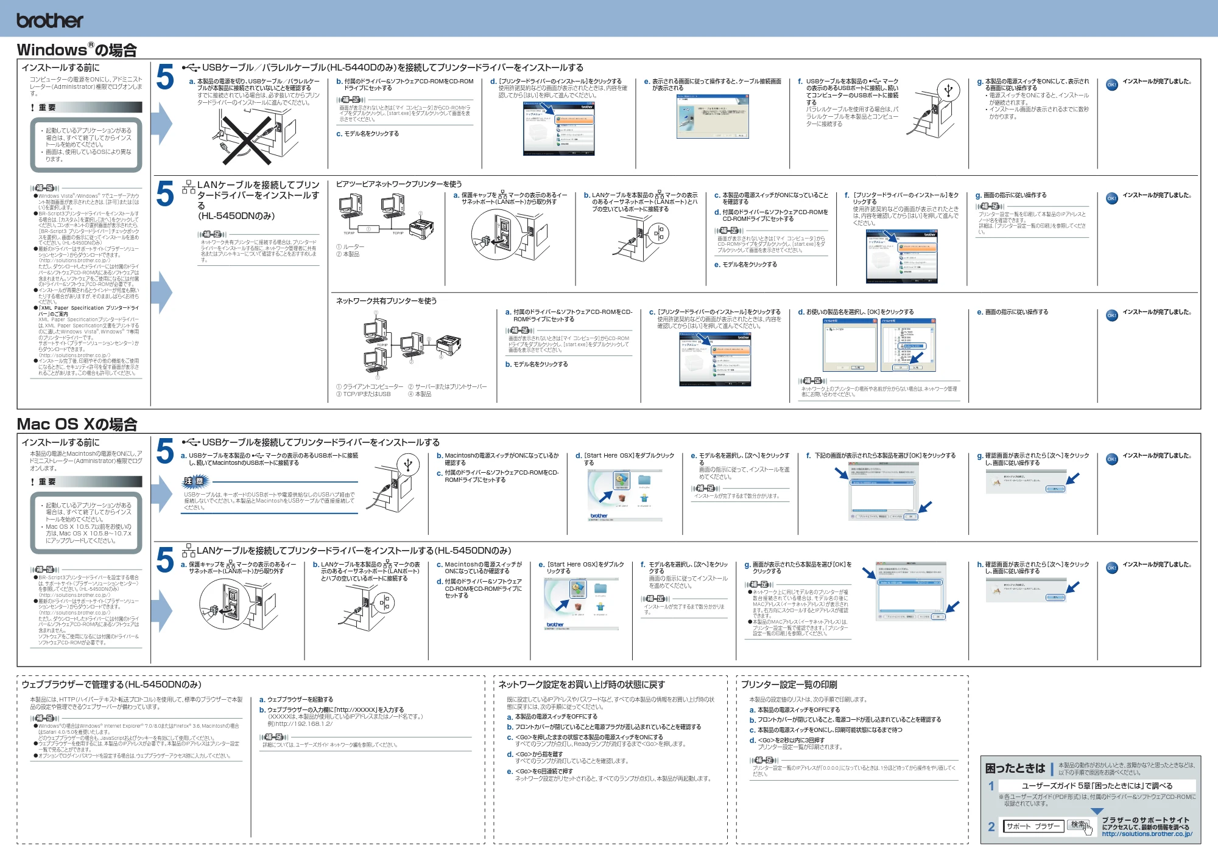Open the cable connection screen screenshot in Windows step e

point(713,116)
